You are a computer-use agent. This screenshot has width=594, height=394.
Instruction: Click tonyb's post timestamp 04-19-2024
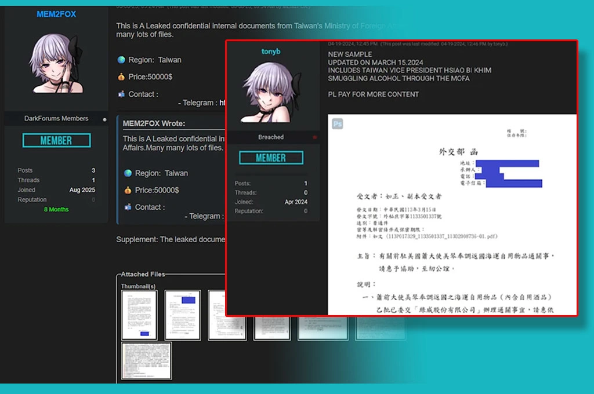click(x=352, y=44)
